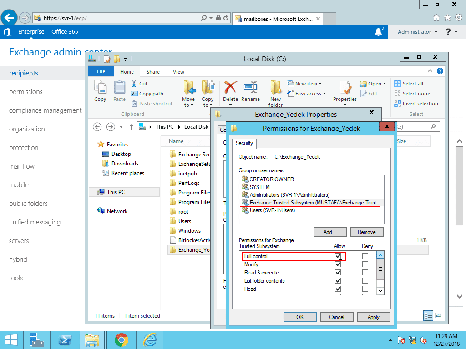Open Server Manager from the taskbar

click(x=37, y=340)
